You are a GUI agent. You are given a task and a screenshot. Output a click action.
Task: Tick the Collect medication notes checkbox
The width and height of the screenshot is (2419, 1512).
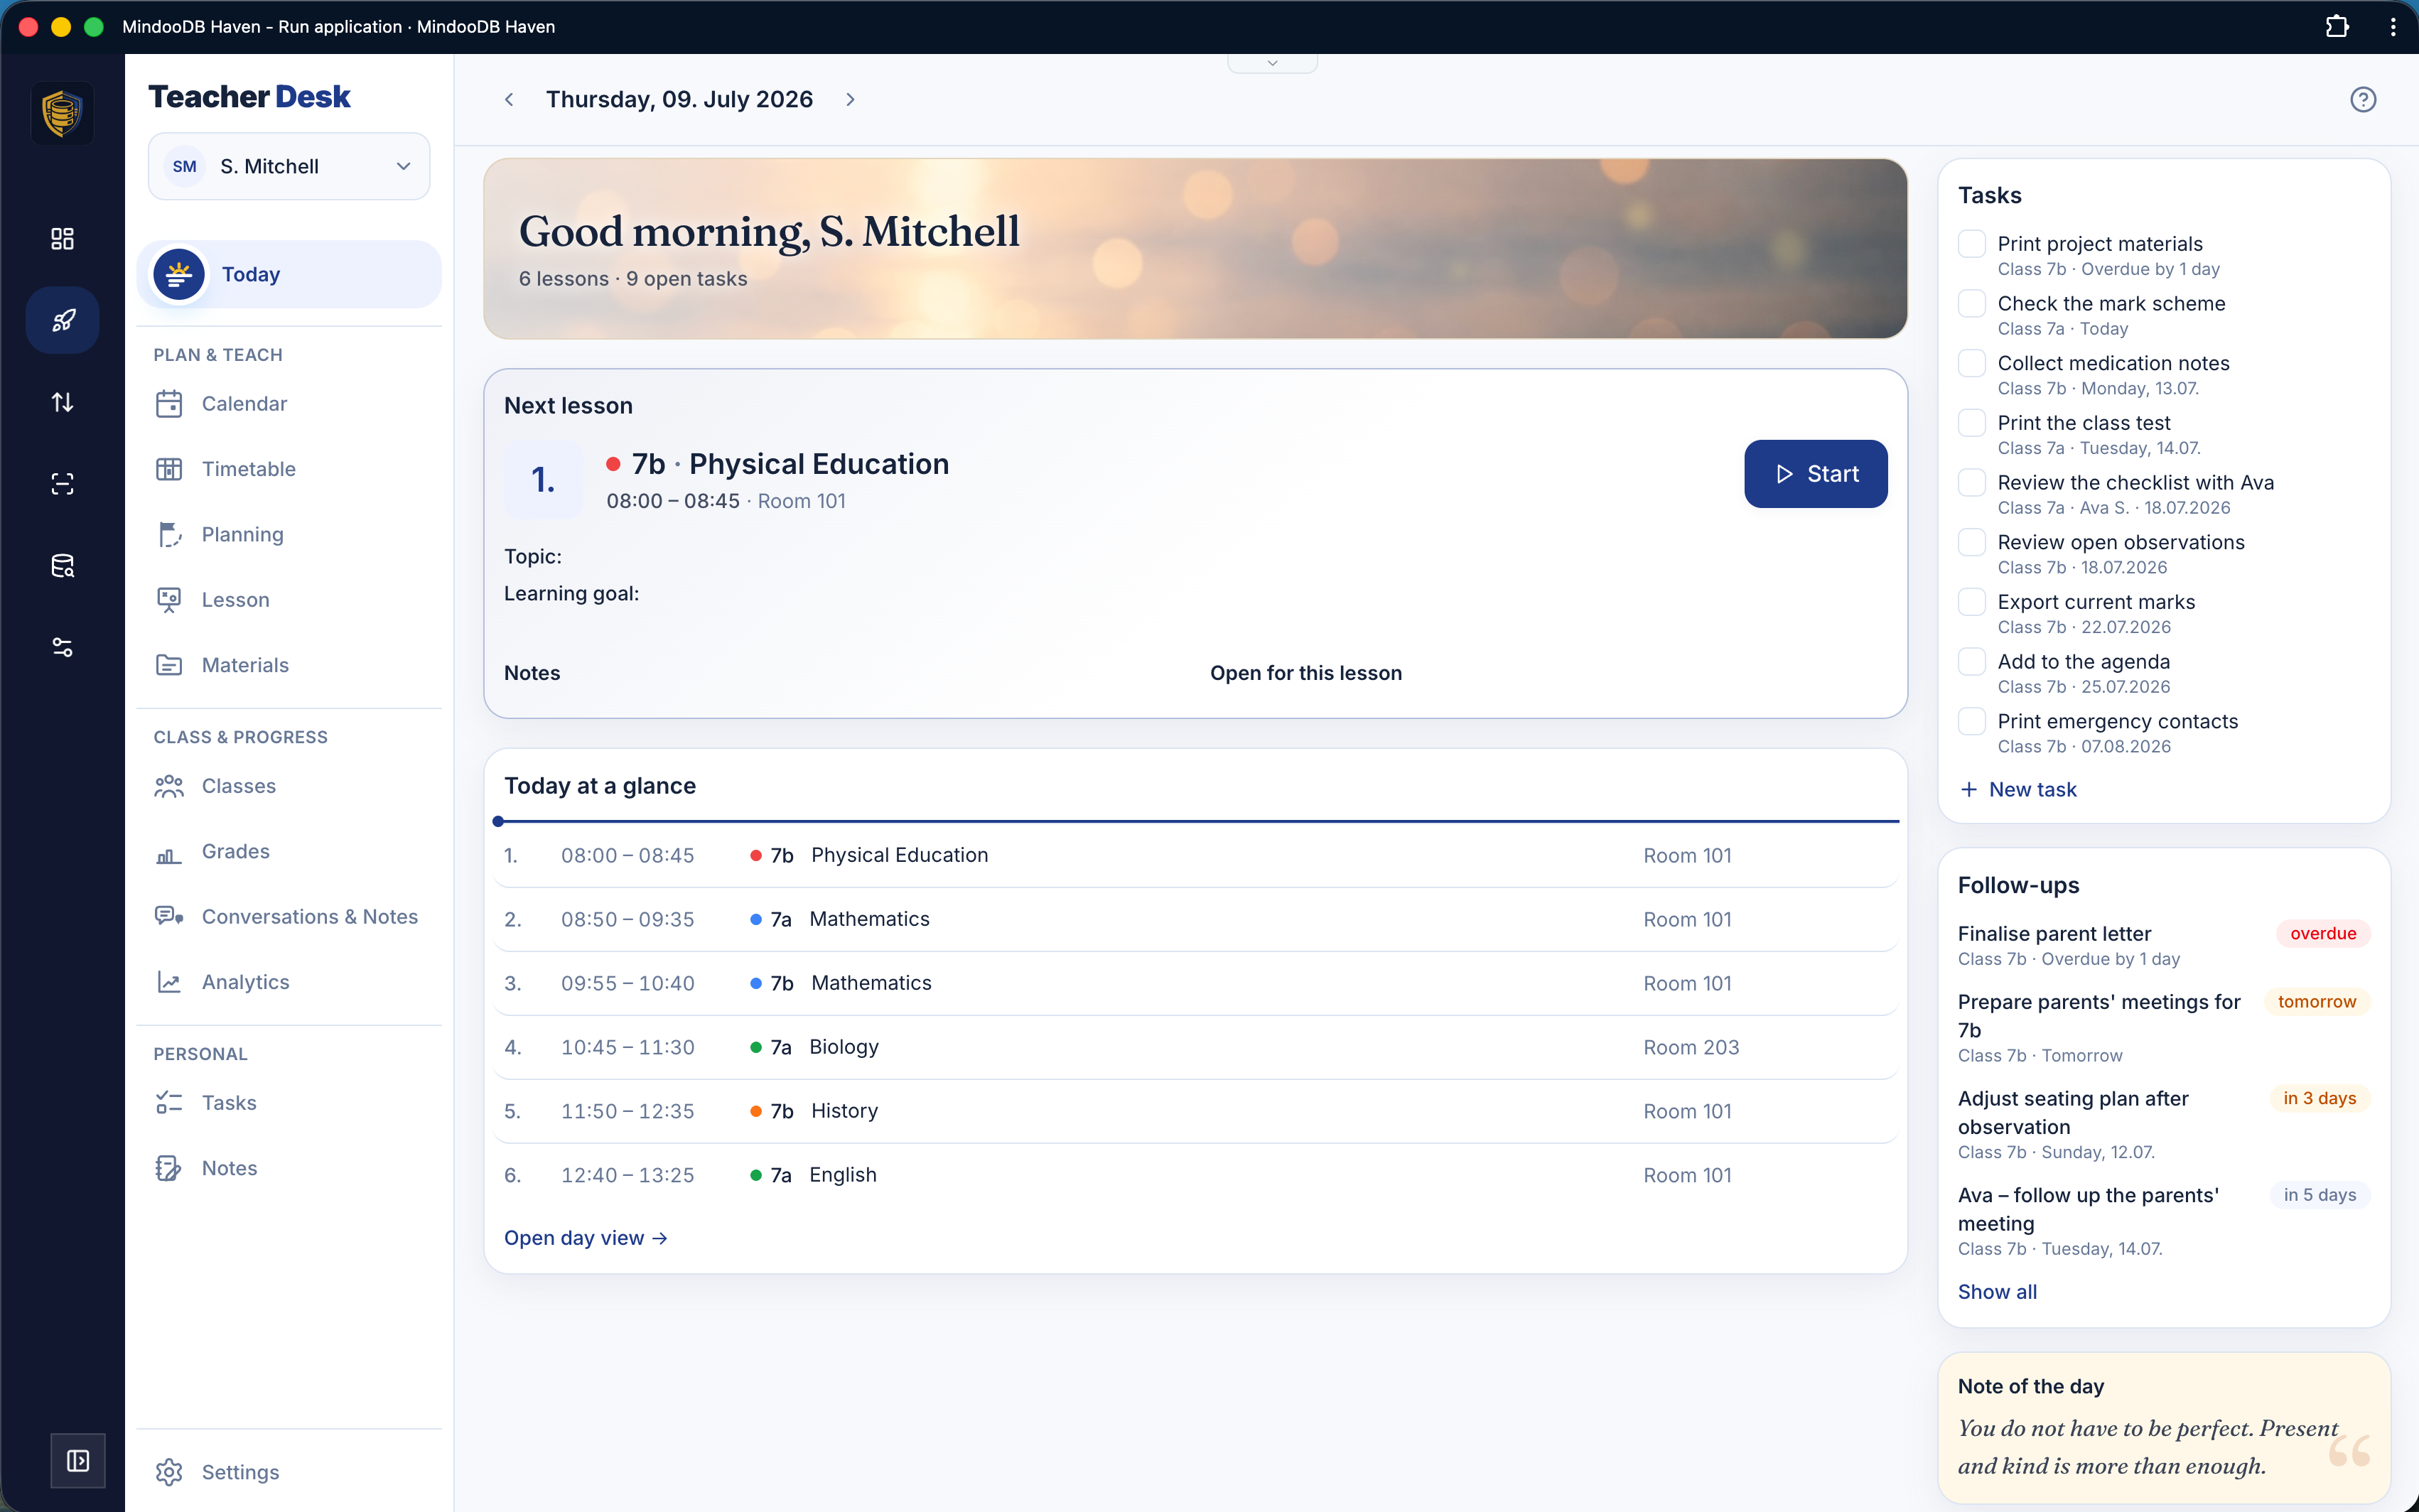tap(1971, 362)
